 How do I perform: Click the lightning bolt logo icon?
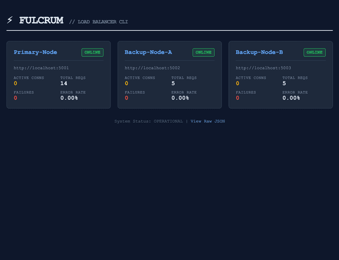coord(10,20)
